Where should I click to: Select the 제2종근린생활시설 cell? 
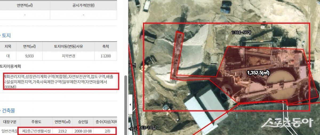coord(36,131)
